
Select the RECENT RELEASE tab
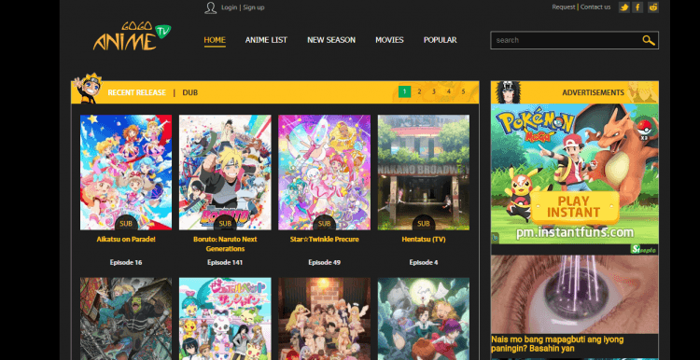pos(136,92)
